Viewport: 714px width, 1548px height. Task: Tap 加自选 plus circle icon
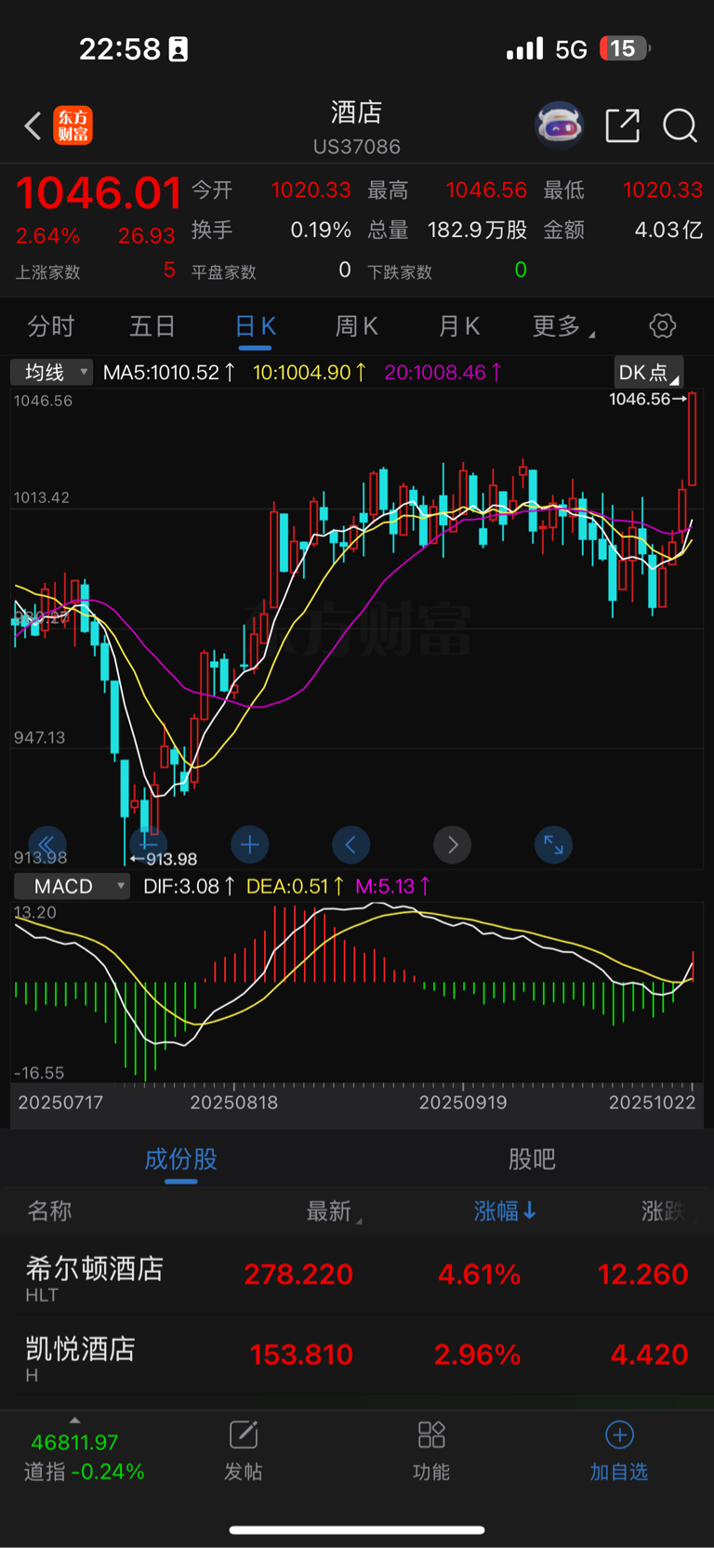click(619, 1436)
